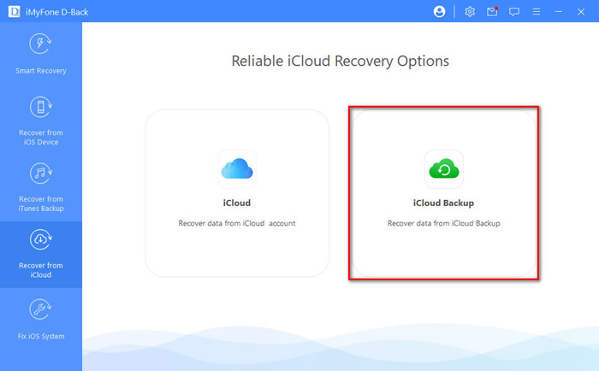This screenshot has height=371, width=599.
Task: Select the Smart Recovery icon
Action: (41, 45)
